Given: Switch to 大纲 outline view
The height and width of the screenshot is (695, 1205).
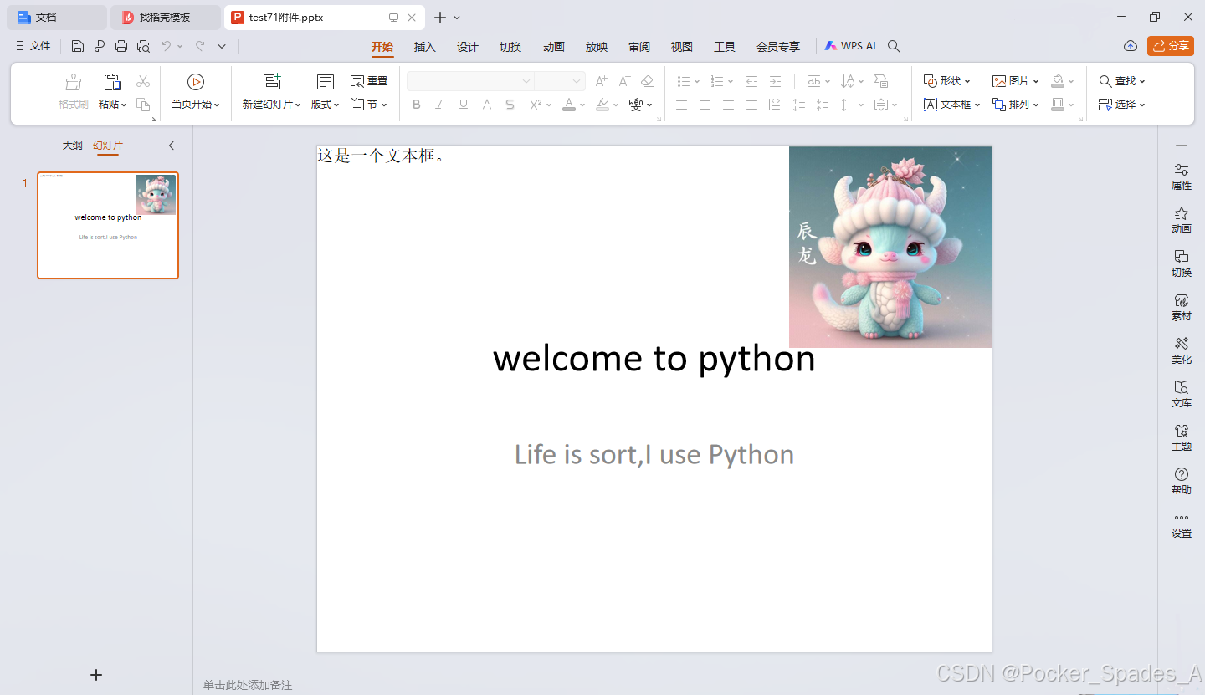Looking at the screenshot, I should tap(73, 146).
